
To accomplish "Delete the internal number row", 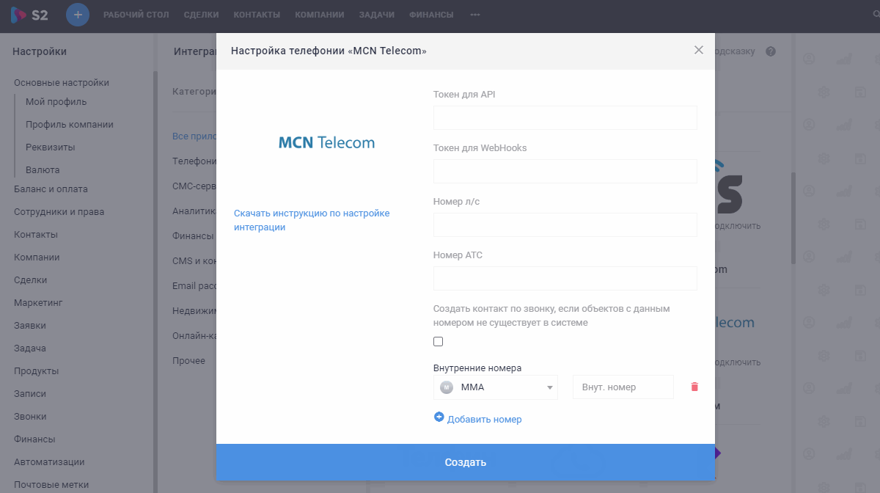I will [x=694, y=387].
